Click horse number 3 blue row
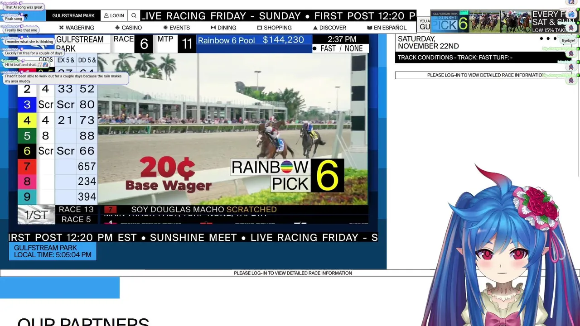The width and height of the screenshot is (580, 326). [27, 105]
